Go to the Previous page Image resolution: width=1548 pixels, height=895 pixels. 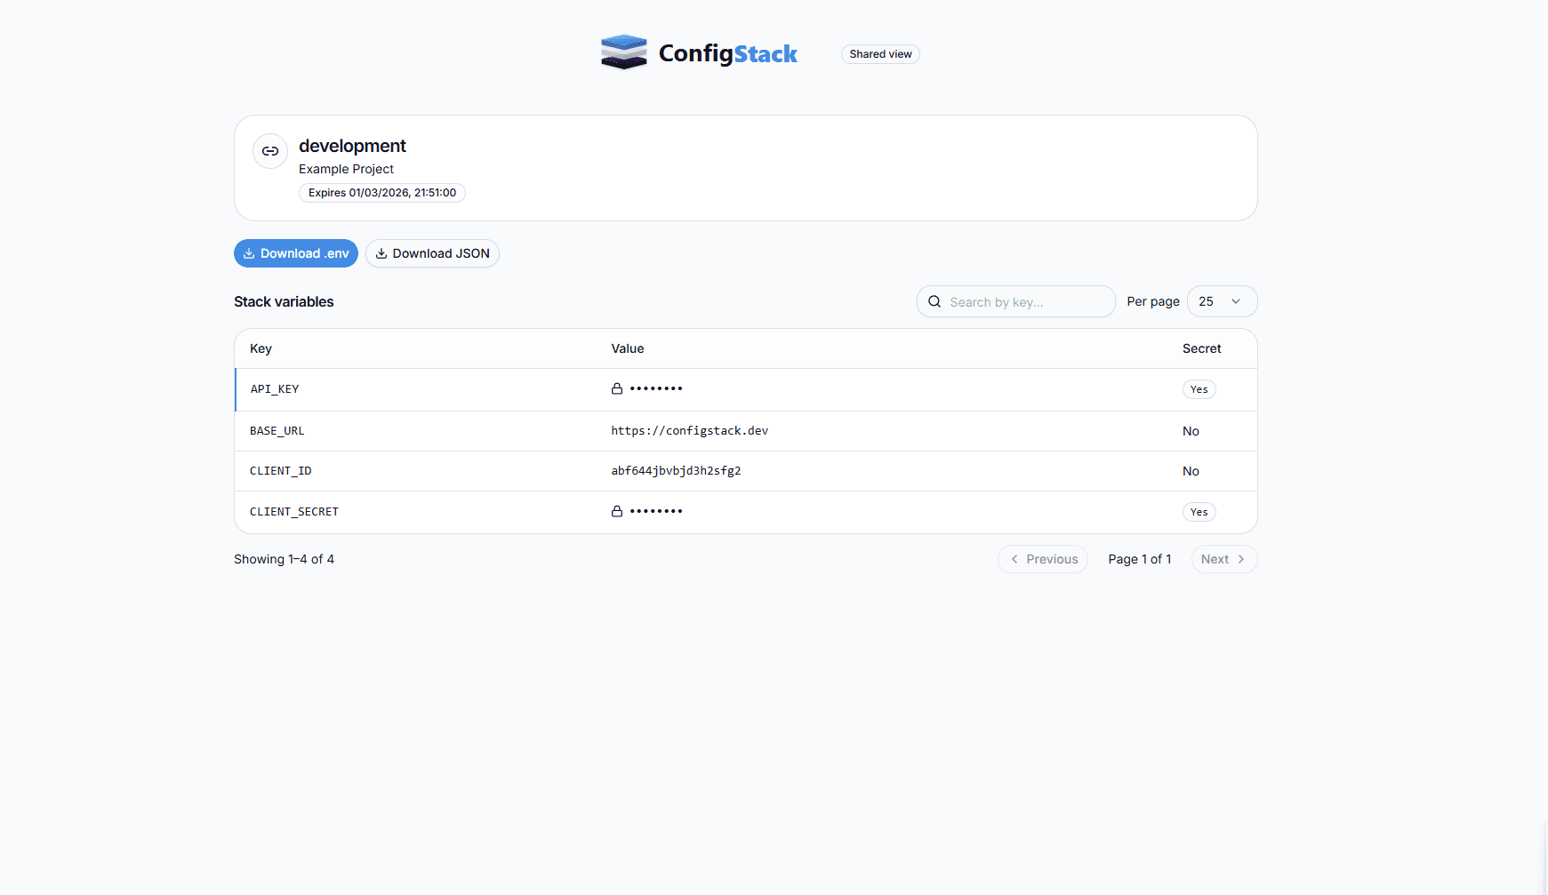click(x=1043, y=559)
